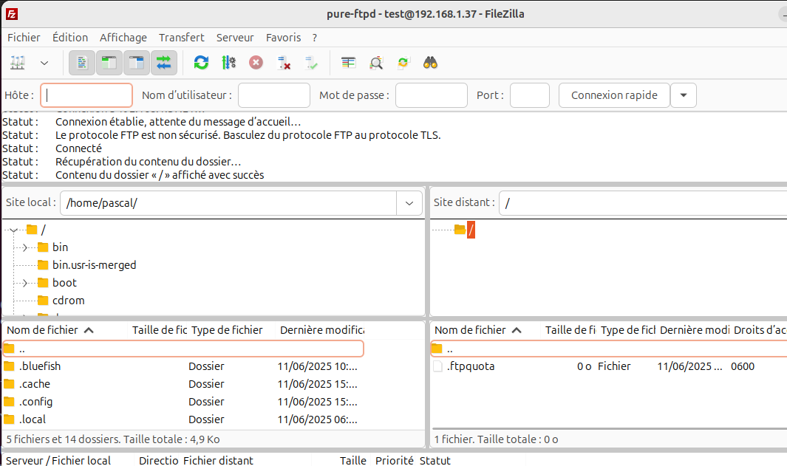The height and width of the screenshot is (466, 787).
Task: Open the Serveur menu
Action: click(x=235, y=38)
